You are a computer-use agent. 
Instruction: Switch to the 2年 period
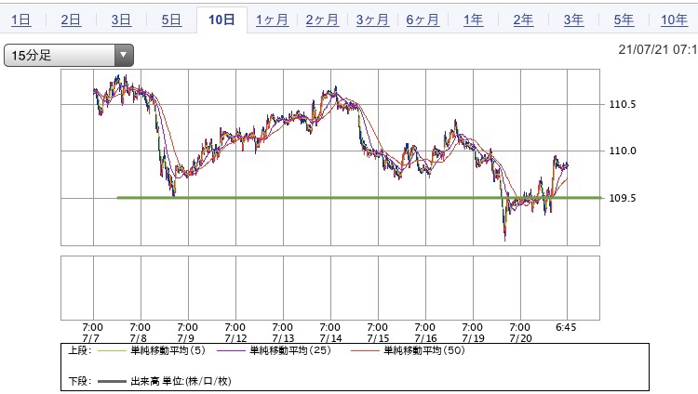[x=523, y=20]
